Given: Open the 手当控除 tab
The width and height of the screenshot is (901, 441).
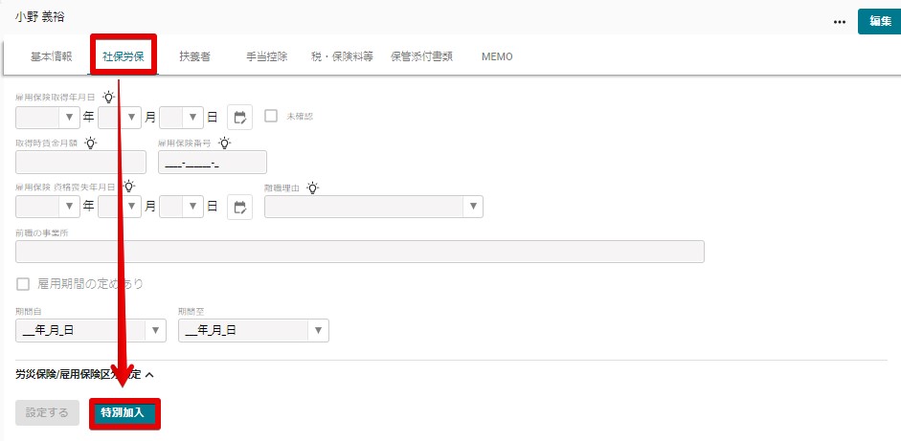Looking at the screenshot, I should (266, 56).
